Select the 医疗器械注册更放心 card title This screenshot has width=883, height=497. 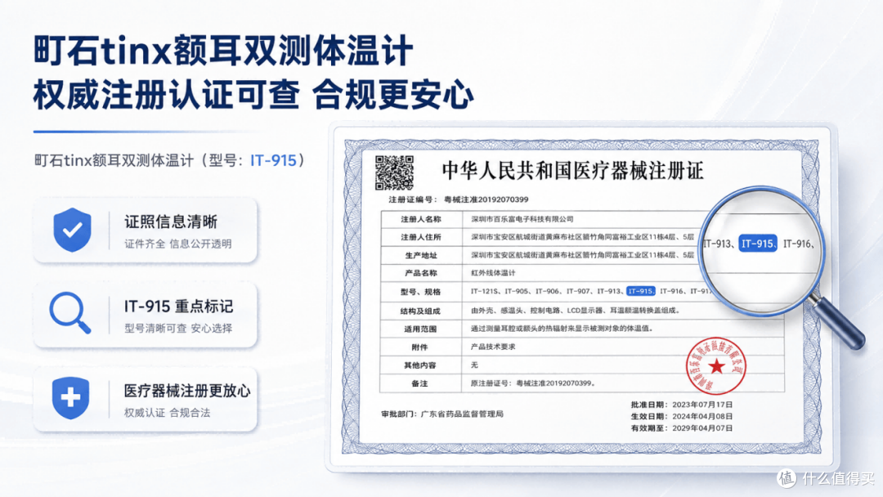[187, 391]
